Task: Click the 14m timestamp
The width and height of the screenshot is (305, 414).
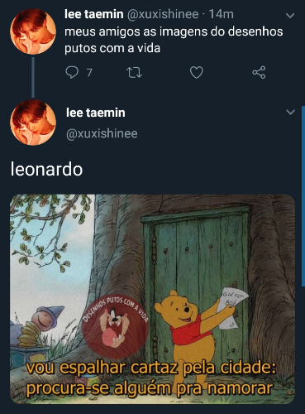Action: click(222, 14)
